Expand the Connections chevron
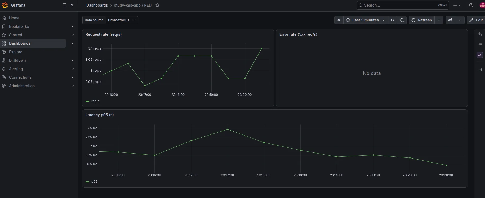The width and height of the screenshot is (485, 198). tap(73, 77)
